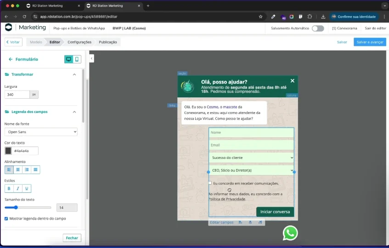Center-align field labels
389x248 pixels.
18,169
